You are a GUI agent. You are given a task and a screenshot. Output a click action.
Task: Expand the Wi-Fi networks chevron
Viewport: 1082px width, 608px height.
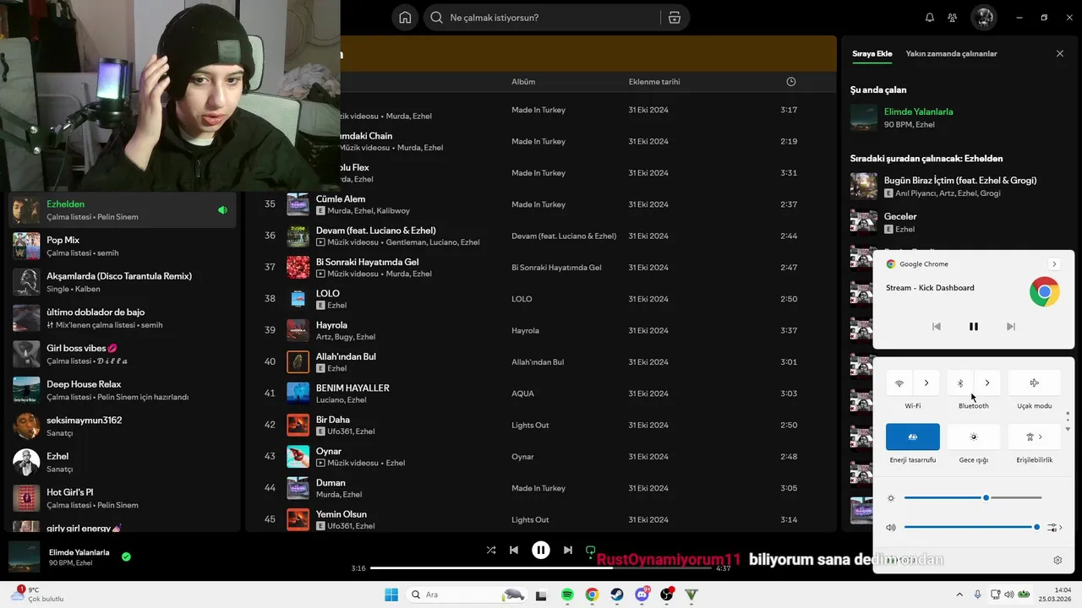click(926, 383)
